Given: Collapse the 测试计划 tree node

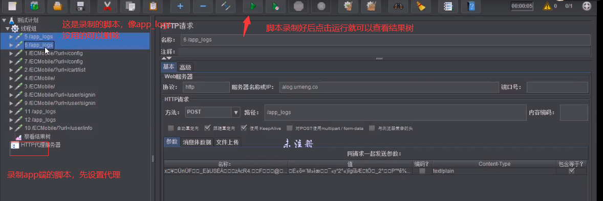Looking at the screenshot, I should 4,20.
